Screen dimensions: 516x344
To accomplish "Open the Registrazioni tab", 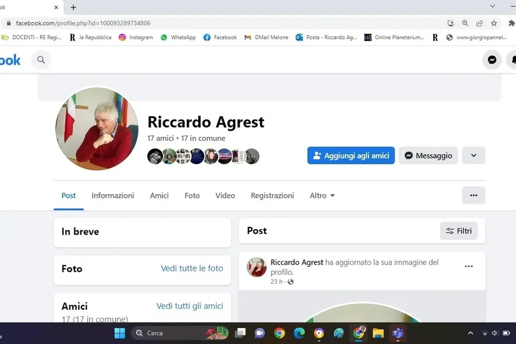I will click(x=272, y=195).
